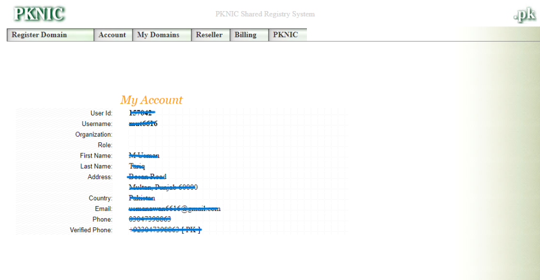Open the Reseller menu
The height and width of the screenshot is (280, 540).
point(209,35)
